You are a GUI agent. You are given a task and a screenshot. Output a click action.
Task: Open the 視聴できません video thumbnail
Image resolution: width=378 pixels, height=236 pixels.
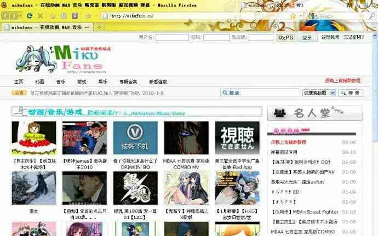click(x=237, y=138)
